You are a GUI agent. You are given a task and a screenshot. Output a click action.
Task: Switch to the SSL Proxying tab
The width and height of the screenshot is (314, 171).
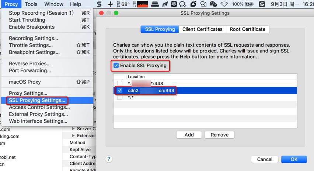pyautogui.click(x=160, y=29)
